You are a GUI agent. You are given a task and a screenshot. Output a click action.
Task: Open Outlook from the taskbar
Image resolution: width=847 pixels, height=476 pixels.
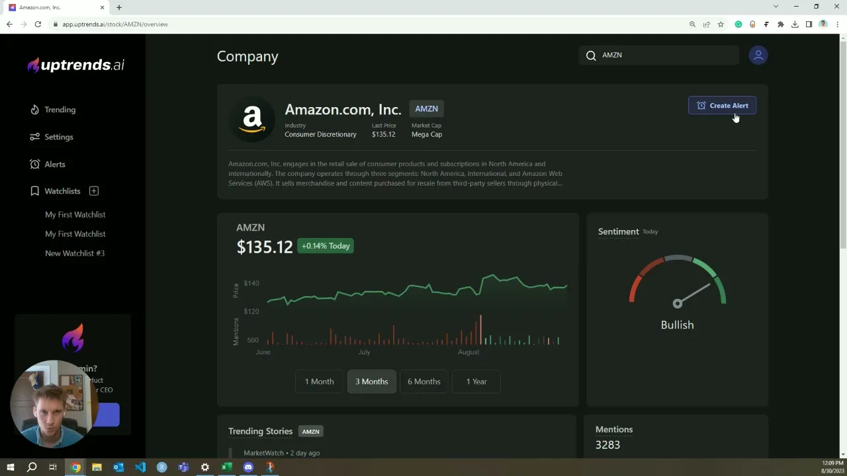[118, 467]
